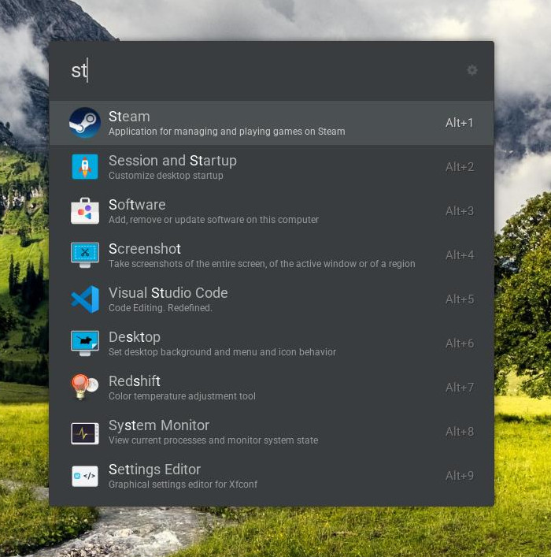The width and height of the screenshot is (551, 557).
Task: Click 'Color temperature adjustment tool' description
Action: 182,396
